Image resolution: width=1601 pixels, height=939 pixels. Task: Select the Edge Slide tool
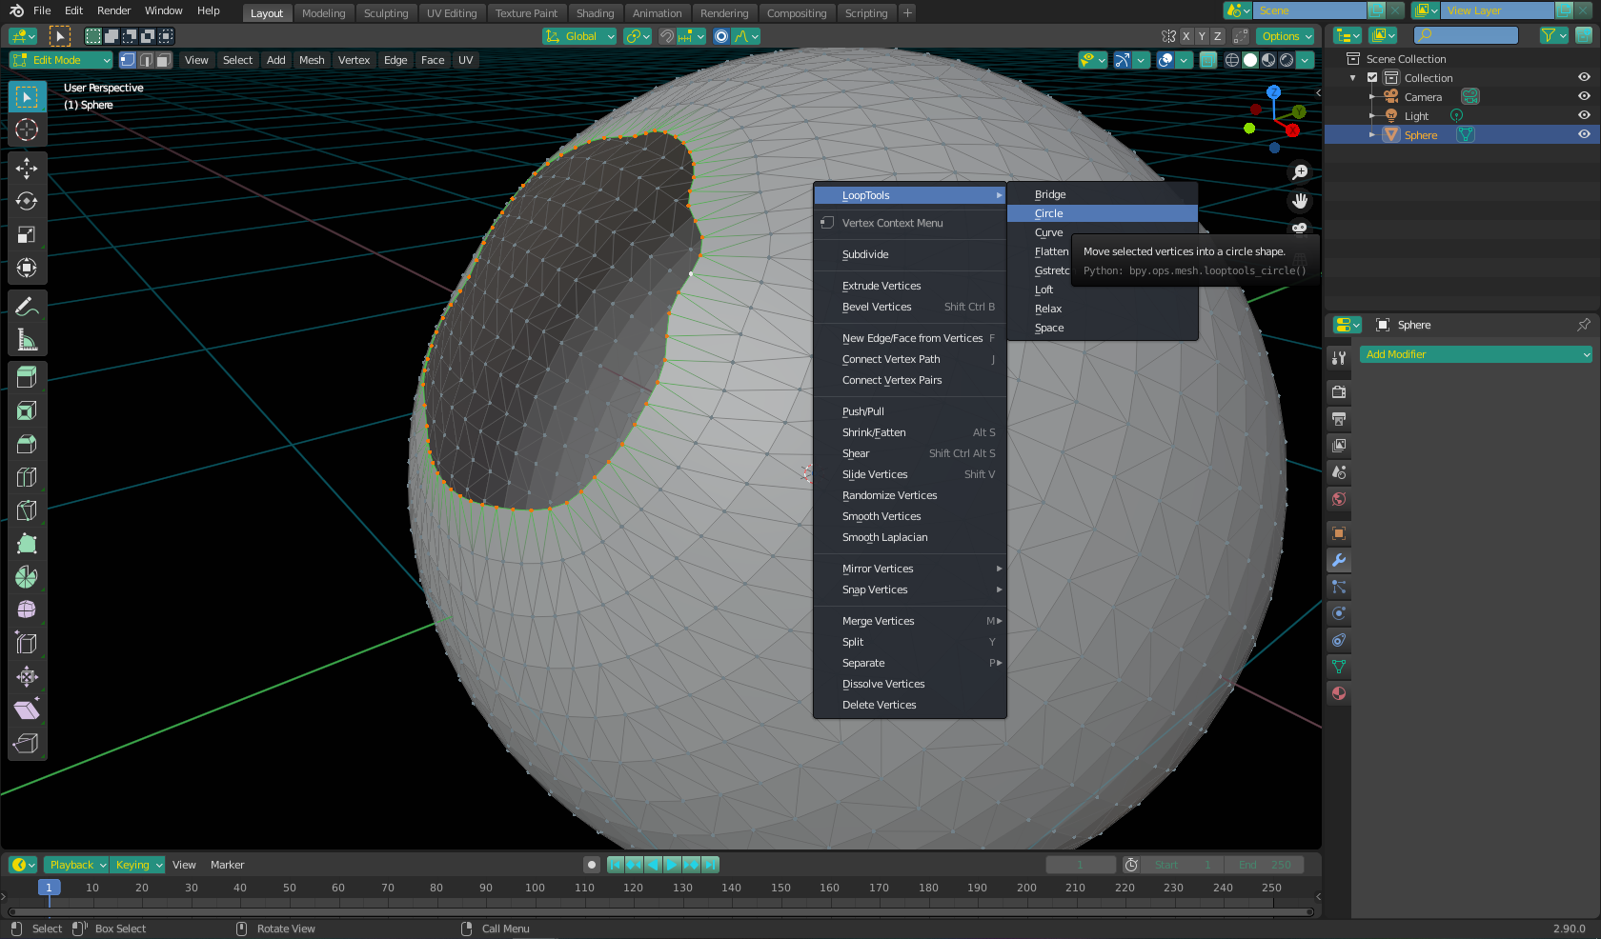click(x=27, y=644)
